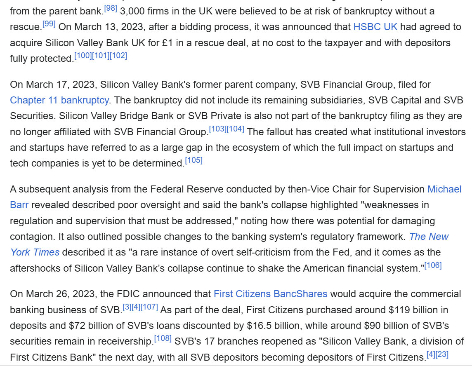Open citation 106 after 'American financial system'
The height and width of the screenshot is (366, 472).
(x=433, y=265)
